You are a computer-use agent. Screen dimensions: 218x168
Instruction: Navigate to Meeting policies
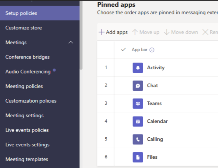tap(40, 86)
